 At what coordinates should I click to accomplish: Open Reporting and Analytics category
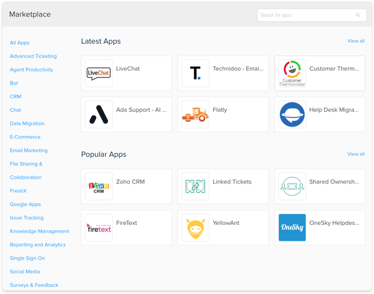38,245
